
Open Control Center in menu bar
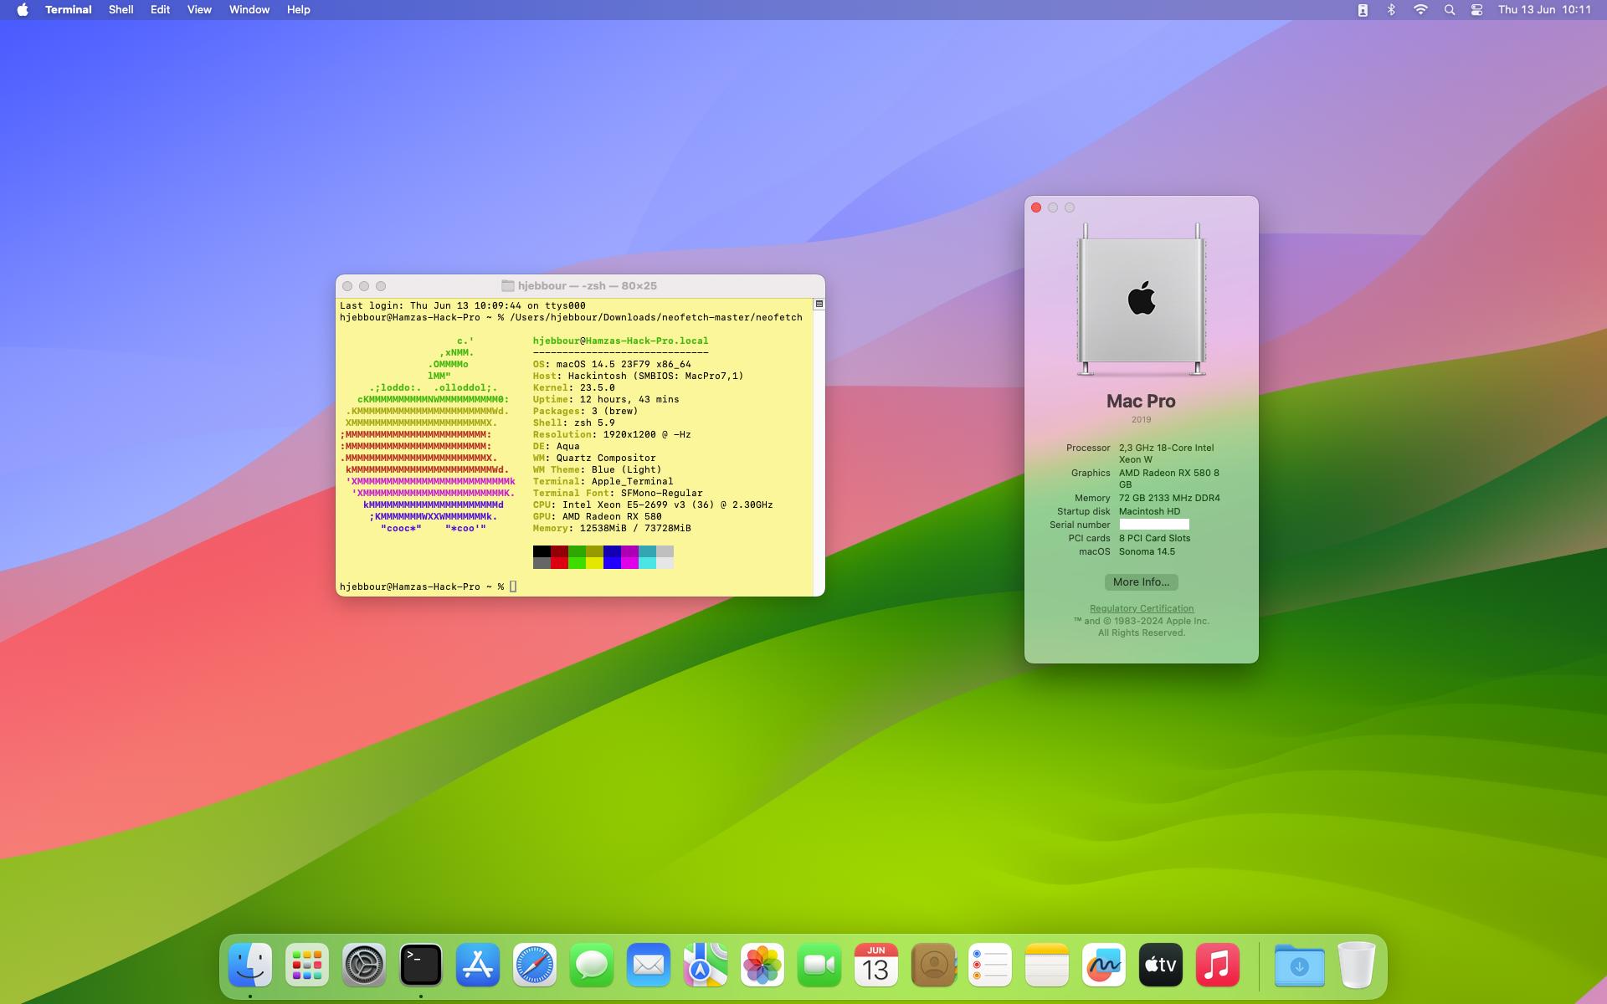click(x=1477, y=10)
